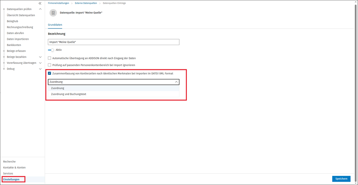Screen dimensions: 358x185
Task: Click the Belege bezahlen label
Action: click(17, 57)
